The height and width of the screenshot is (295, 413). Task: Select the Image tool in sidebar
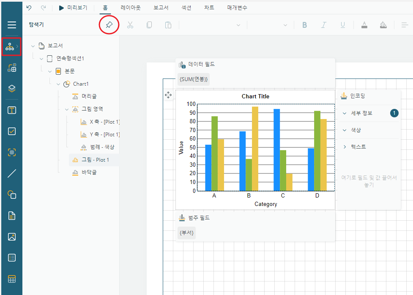[11, 237]
